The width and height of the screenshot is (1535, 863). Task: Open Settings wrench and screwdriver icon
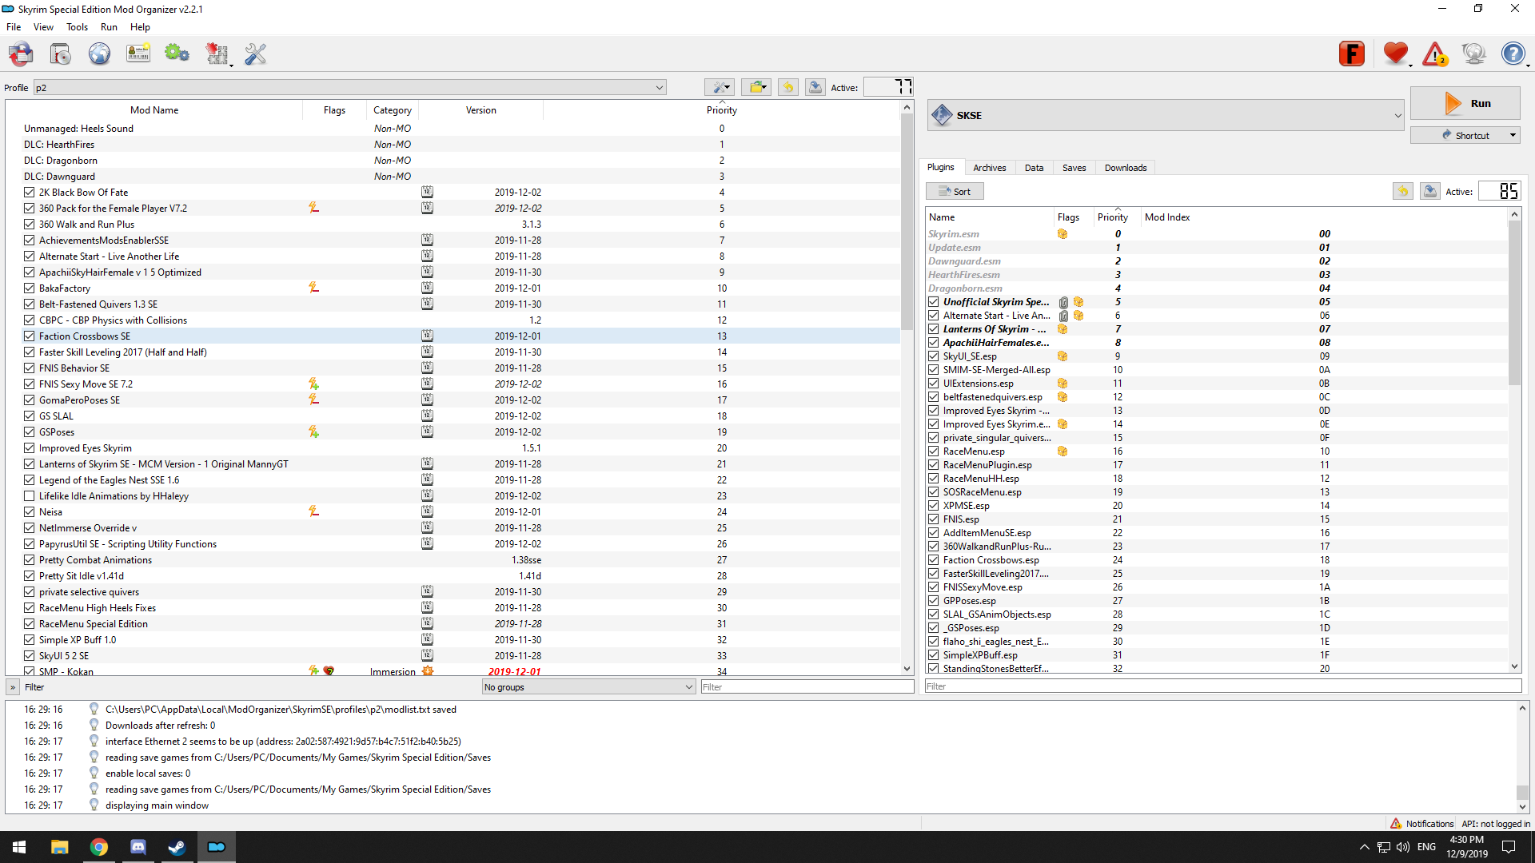coord(255,54)
